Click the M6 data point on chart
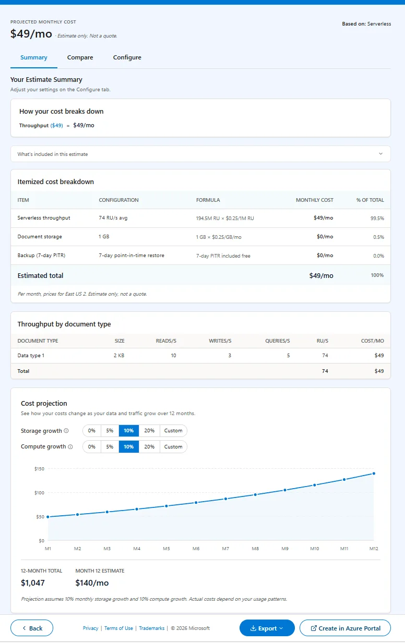Viewport: 405px width, 643px height. (196, 503)
